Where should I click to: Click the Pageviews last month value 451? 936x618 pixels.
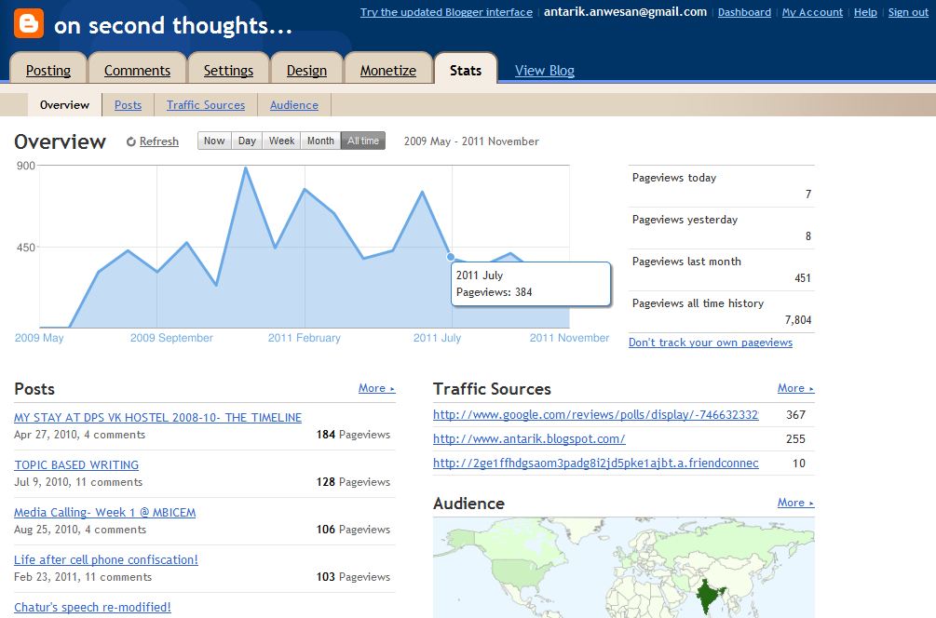pos(803,278)
